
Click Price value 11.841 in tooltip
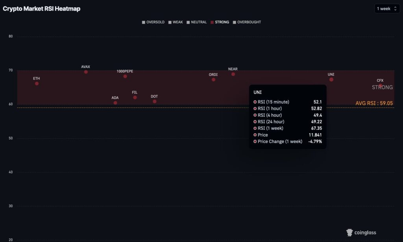[x=315, y=135]
